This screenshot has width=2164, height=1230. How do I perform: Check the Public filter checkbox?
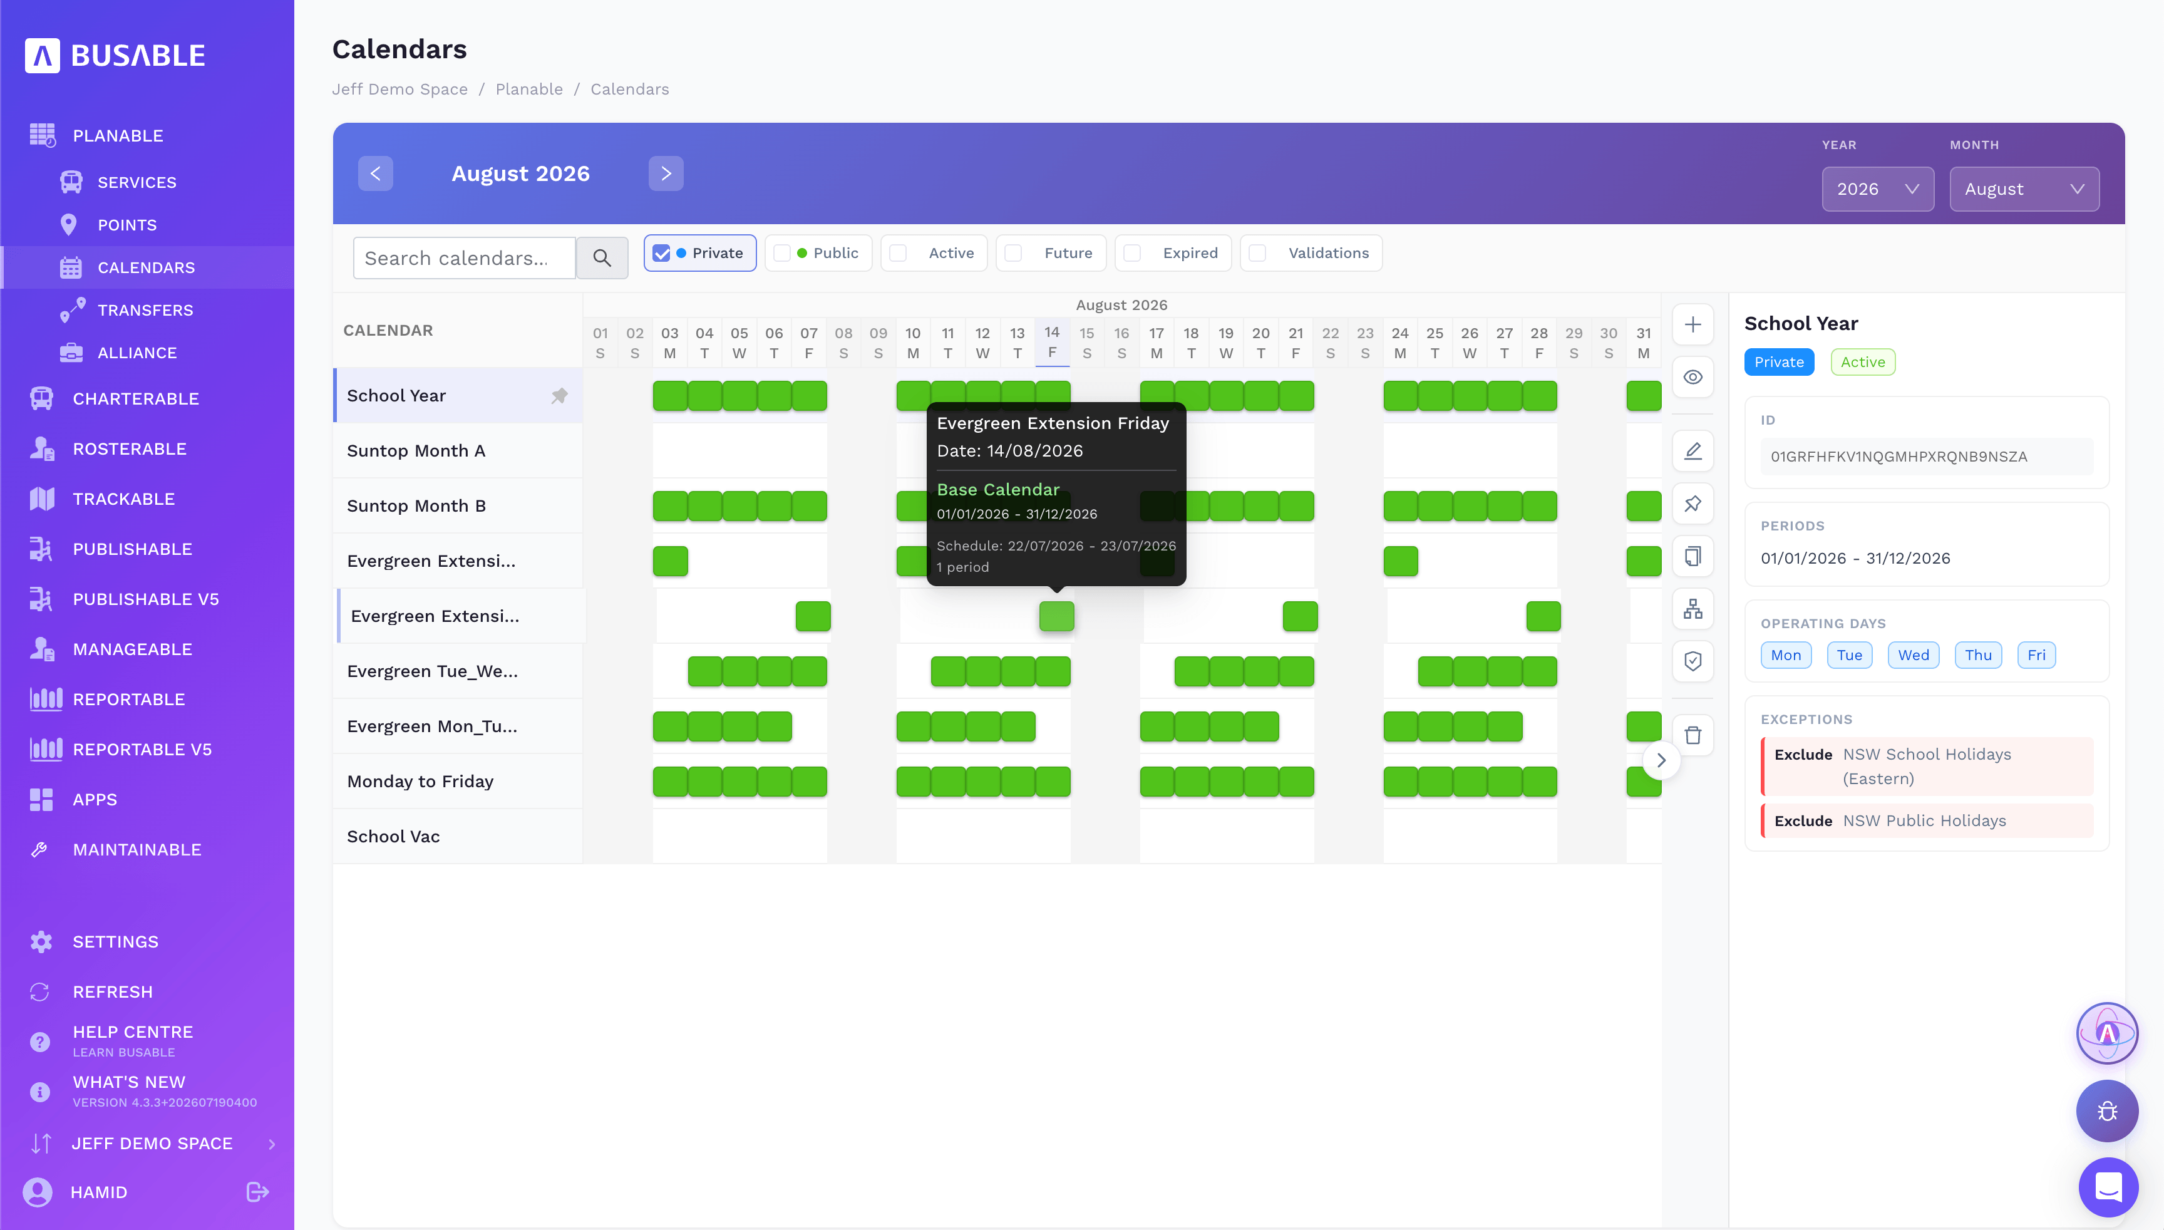(782, 254)
